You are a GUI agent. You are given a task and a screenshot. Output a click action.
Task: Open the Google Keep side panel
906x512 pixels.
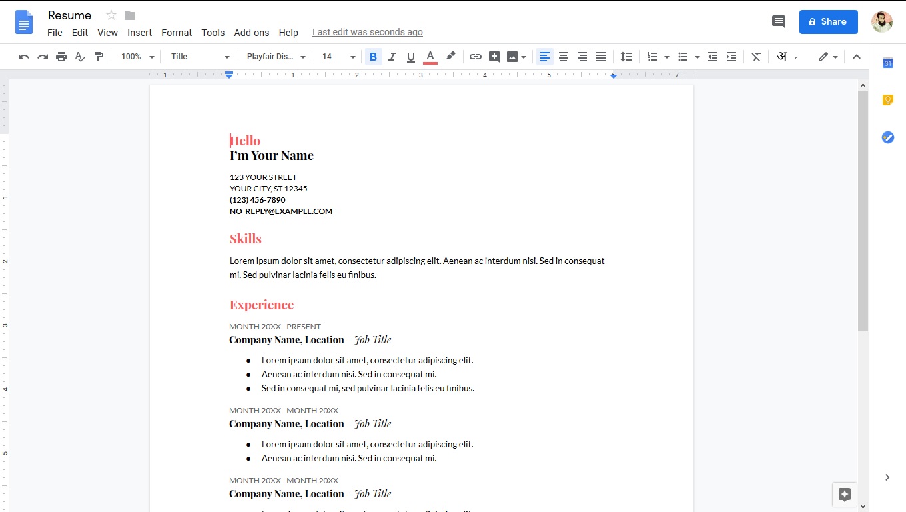click(888, 100)
